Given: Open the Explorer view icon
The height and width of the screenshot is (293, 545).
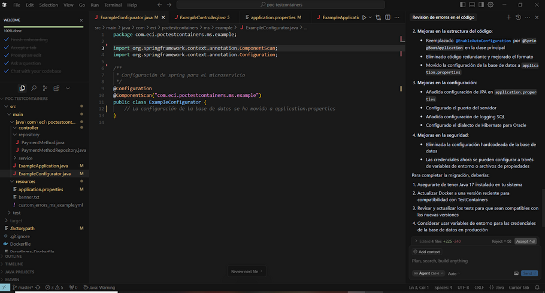Looking at the screenshot, I should click(x=22, y=88).
